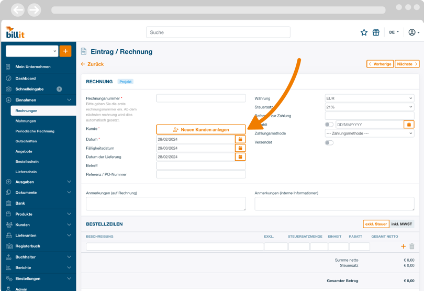Open calendar picker for Datum der Lieferung
Screen dimensions: 424x291
pos(240,157)
